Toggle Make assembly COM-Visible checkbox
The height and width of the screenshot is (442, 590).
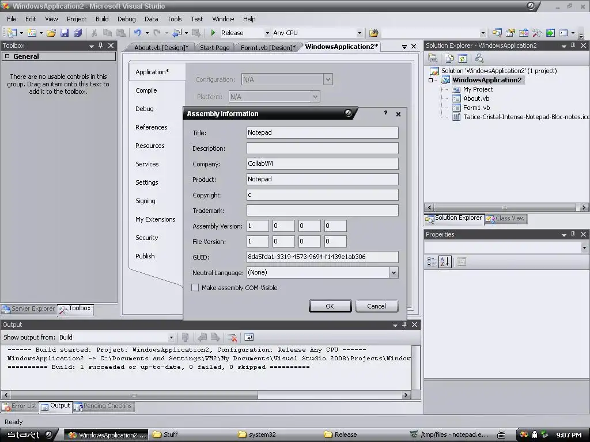(x=195, y=288)
